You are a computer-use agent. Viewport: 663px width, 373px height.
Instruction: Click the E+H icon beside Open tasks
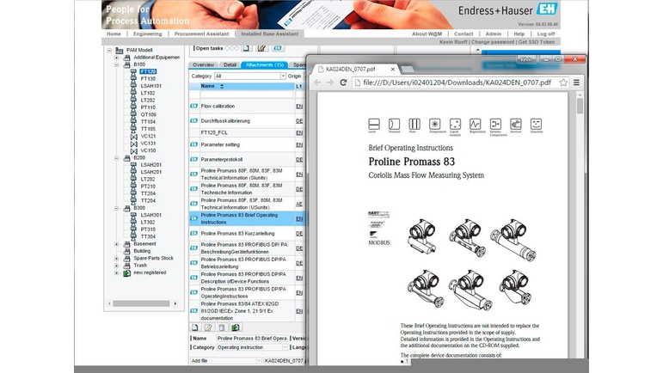[278, 48]
